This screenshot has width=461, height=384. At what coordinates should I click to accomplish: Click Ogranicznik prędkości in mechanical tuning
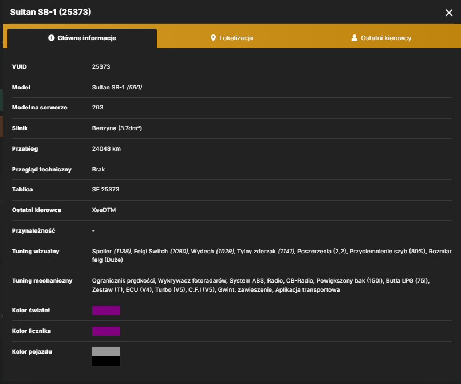(x=124, y=281)
